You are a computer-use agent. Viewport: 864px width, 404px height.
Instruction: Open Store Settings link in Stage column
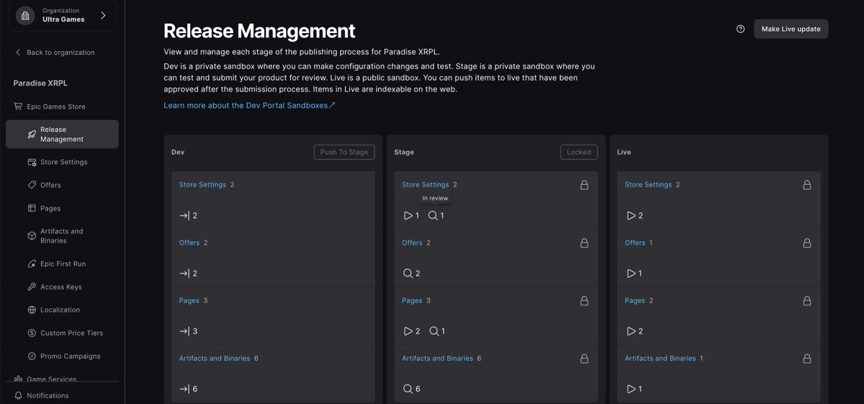coord(426,184)
